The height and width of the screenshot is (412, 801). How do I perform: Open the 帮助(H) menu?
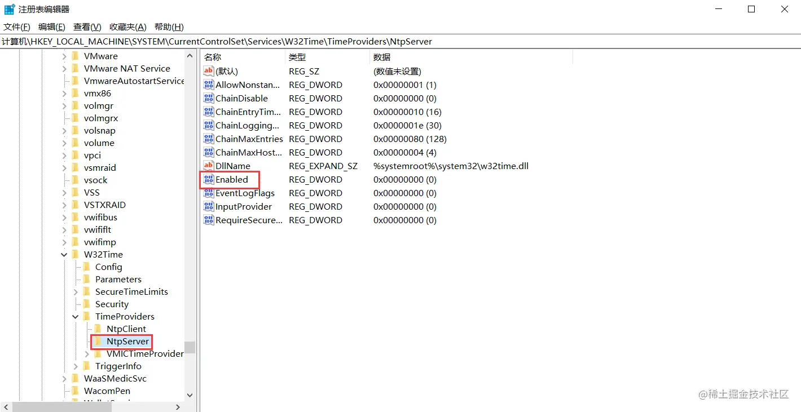pyautogui.click(x=169, y=27)
